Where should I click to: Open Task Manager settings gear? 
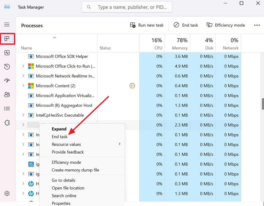[7, 193]
